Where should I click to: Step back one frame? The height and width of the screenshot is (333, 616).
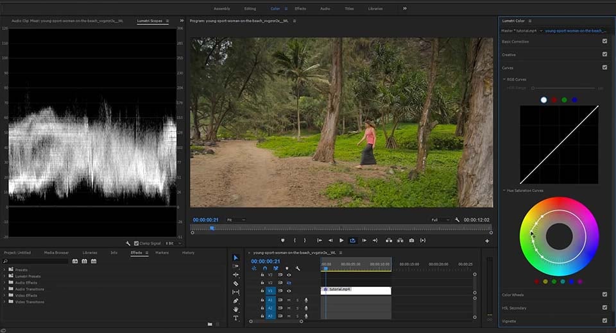click(330, 240)
